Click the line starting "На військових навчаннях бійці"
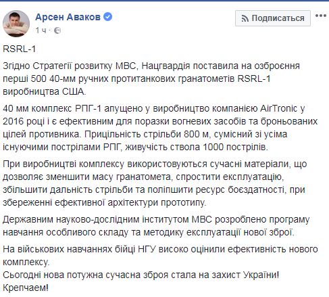This screenshot has height=297, width=329. [x=160, y=249]
